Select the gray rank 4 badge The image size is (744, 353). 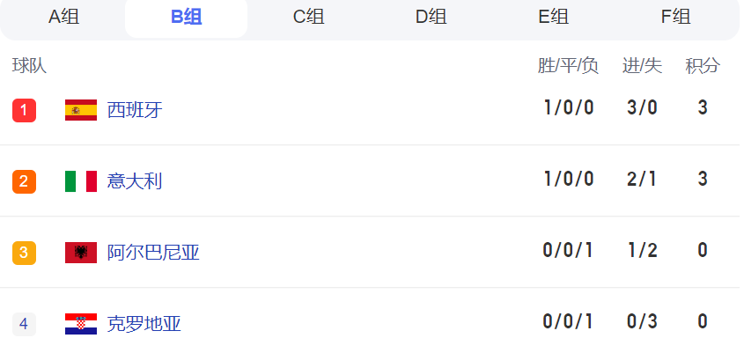[24, 324]
